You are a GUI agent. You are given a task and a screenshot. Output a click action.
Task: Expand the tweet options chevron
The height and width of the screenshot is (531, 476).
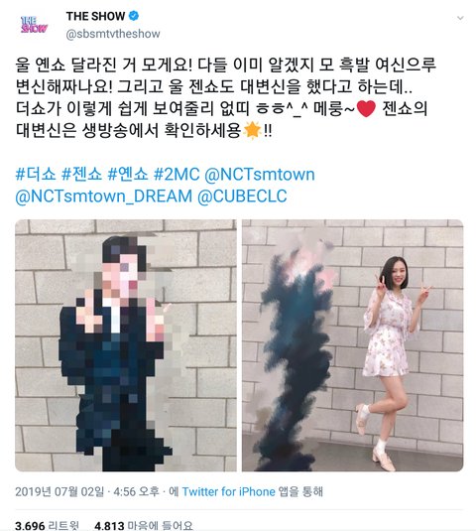point(460,18)
